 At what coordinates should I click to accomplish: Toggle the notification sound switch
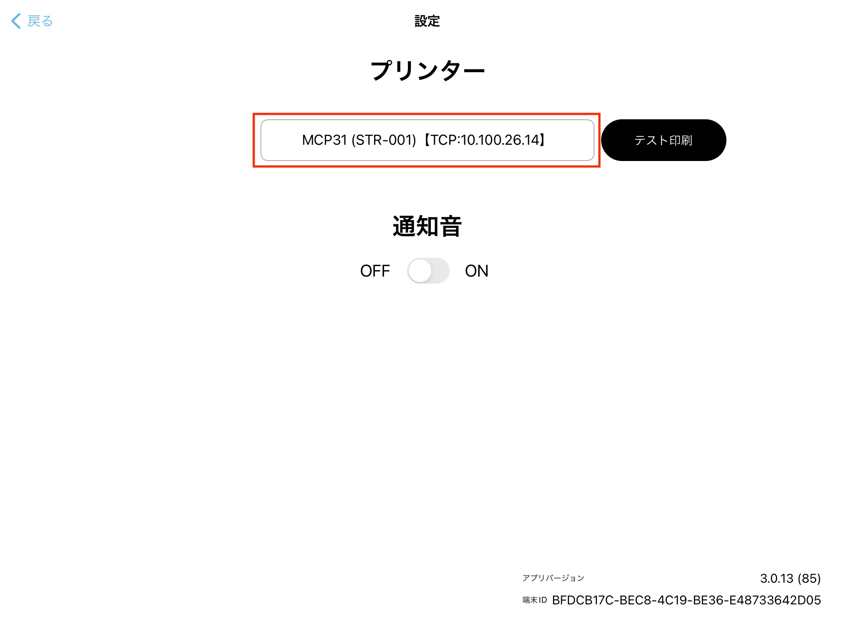point(428,271)
